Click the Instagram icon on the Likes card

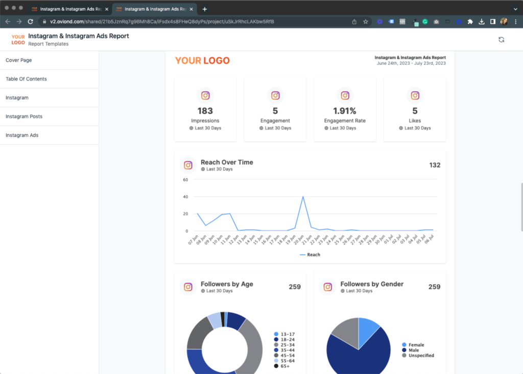(415, 96)
